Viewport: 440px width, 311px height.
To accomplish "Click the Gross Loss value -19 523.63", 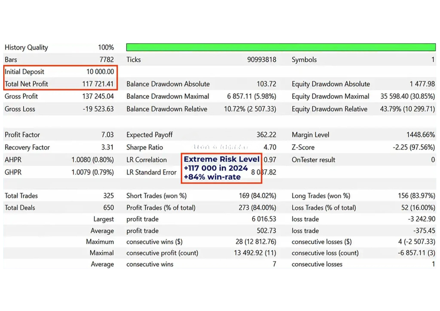I will tap(98, 109).
